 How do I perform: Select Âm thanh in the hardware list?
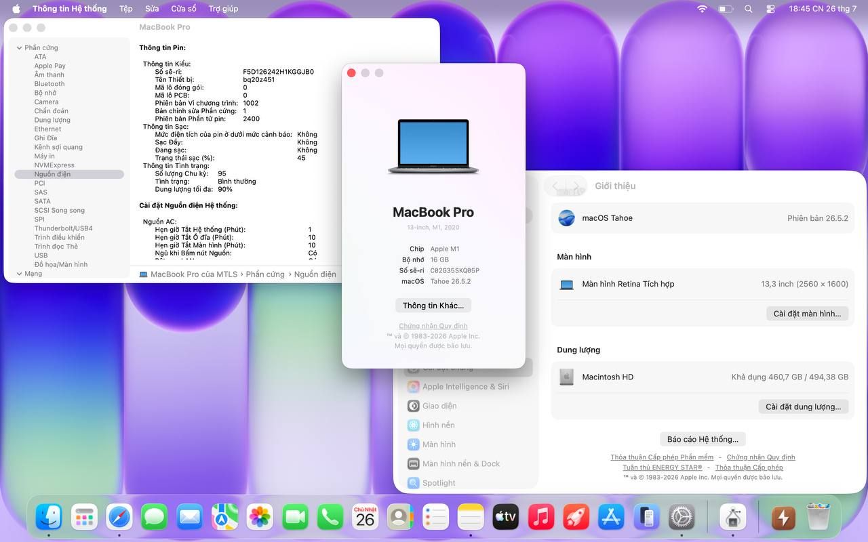50,75
